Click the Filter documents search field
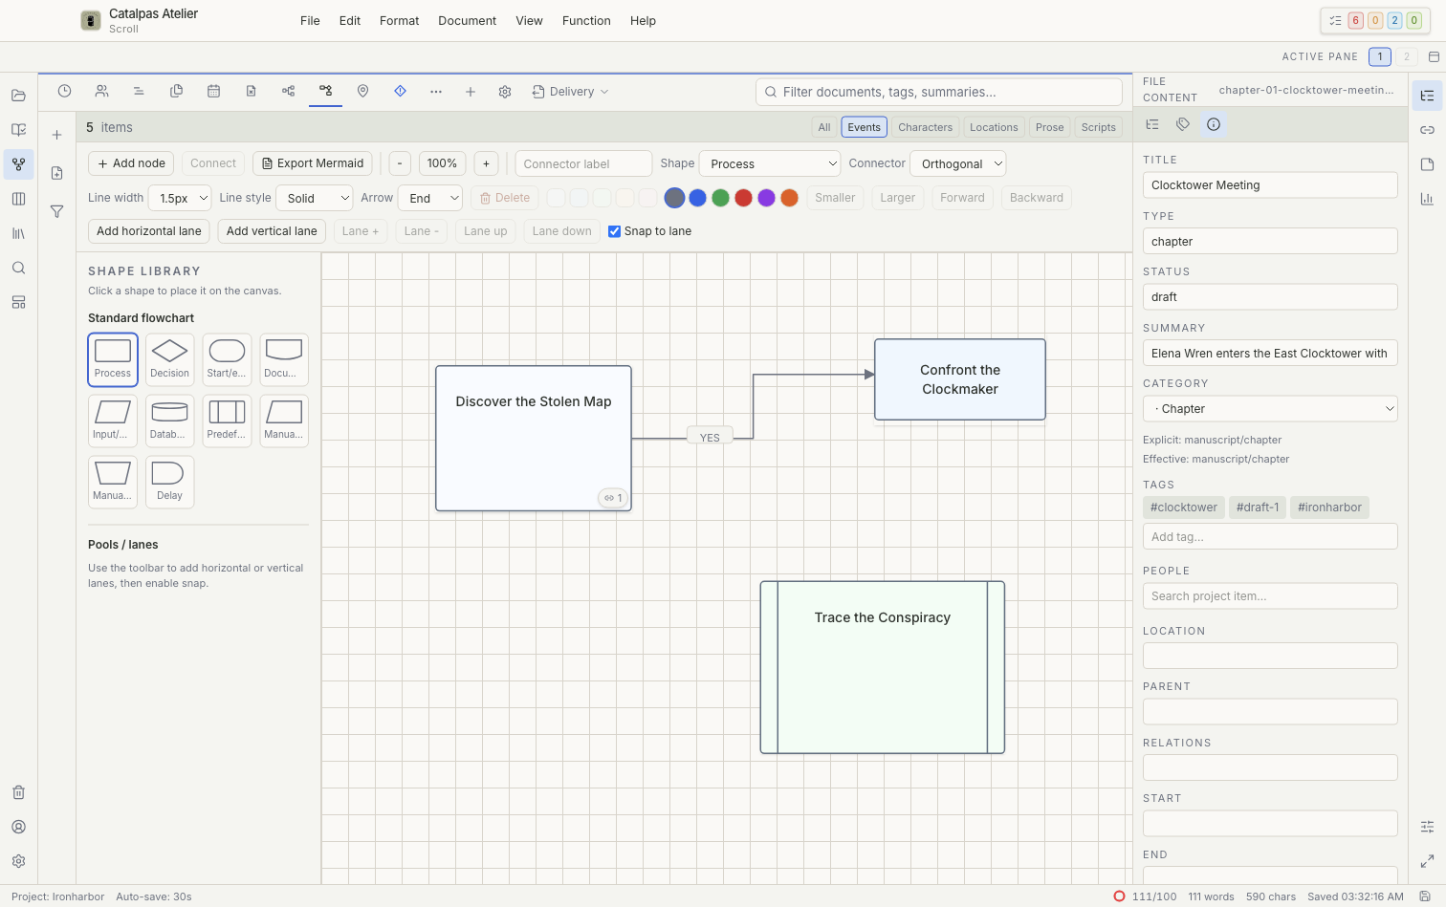Image resolution: width=1446 pixels, height=907 pixels. 938,92
